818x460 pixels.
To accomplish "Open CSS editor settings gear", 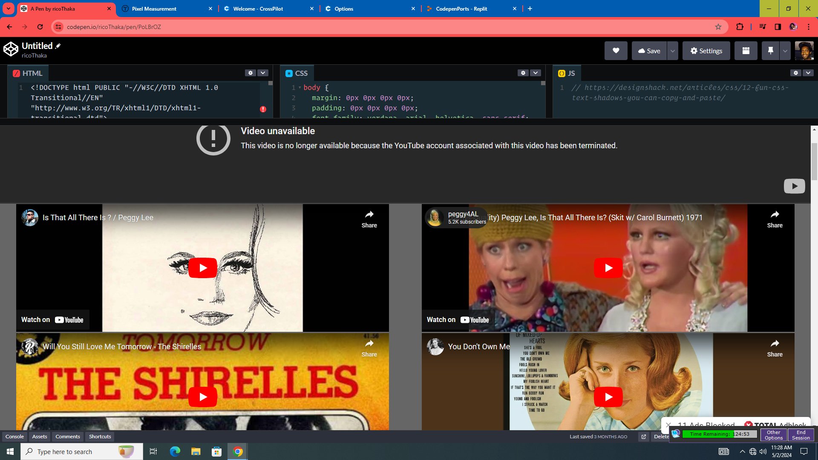I will tap(523, 73).
